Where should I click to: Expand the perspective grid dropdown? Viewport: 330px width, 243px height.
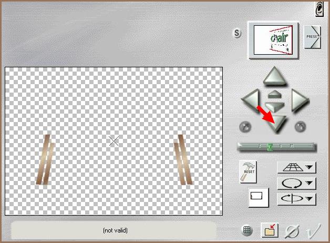[x=296, y=168]
